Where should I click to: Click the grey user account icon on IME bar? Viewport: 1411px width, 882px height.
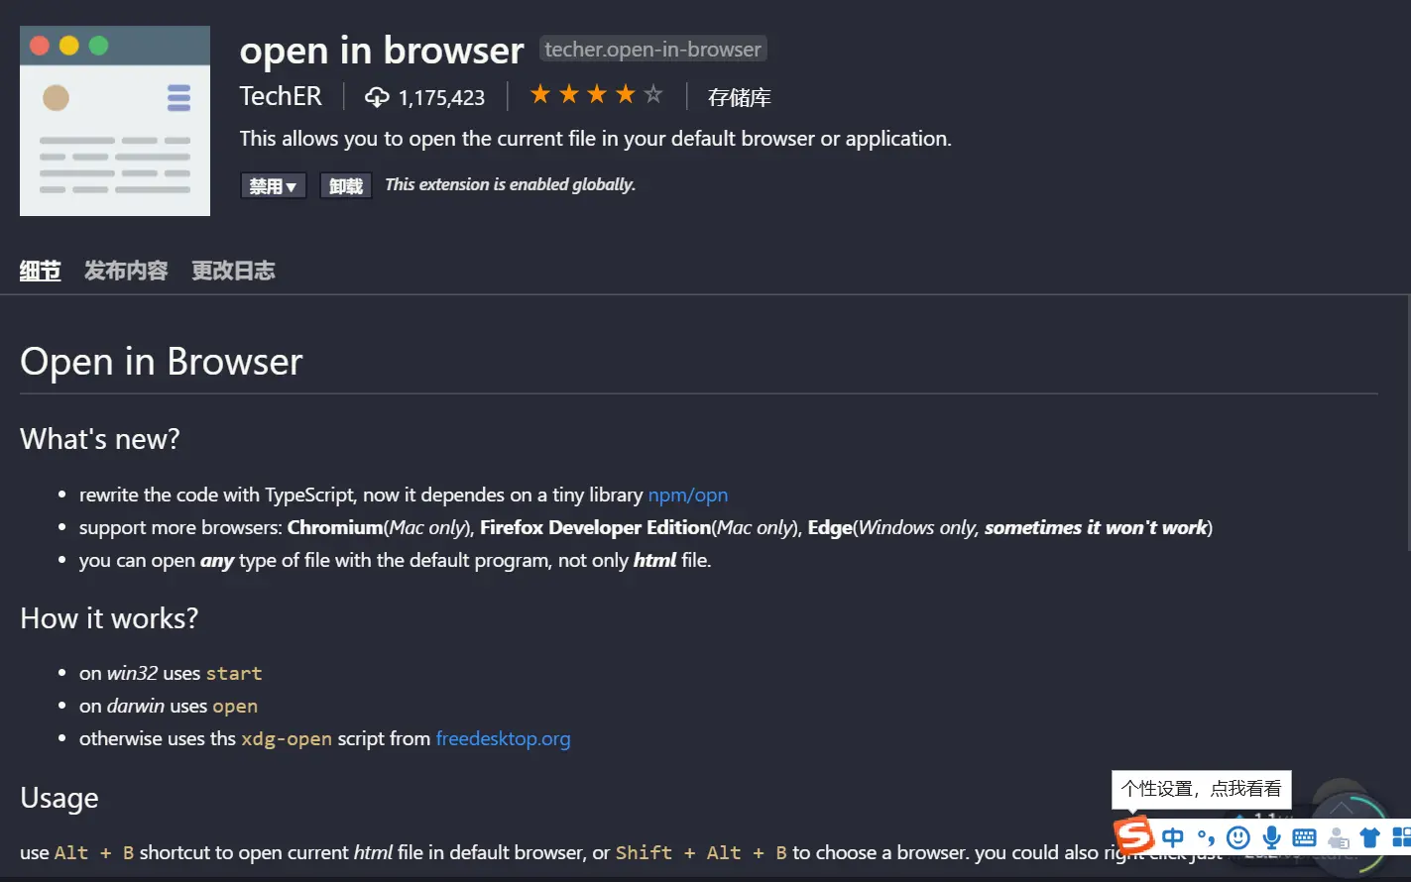pos(1339,837)
